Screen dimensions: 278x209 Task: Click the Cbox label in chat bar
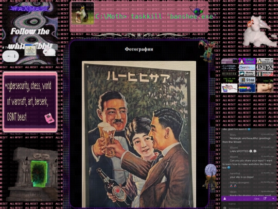tap(257, 199)
